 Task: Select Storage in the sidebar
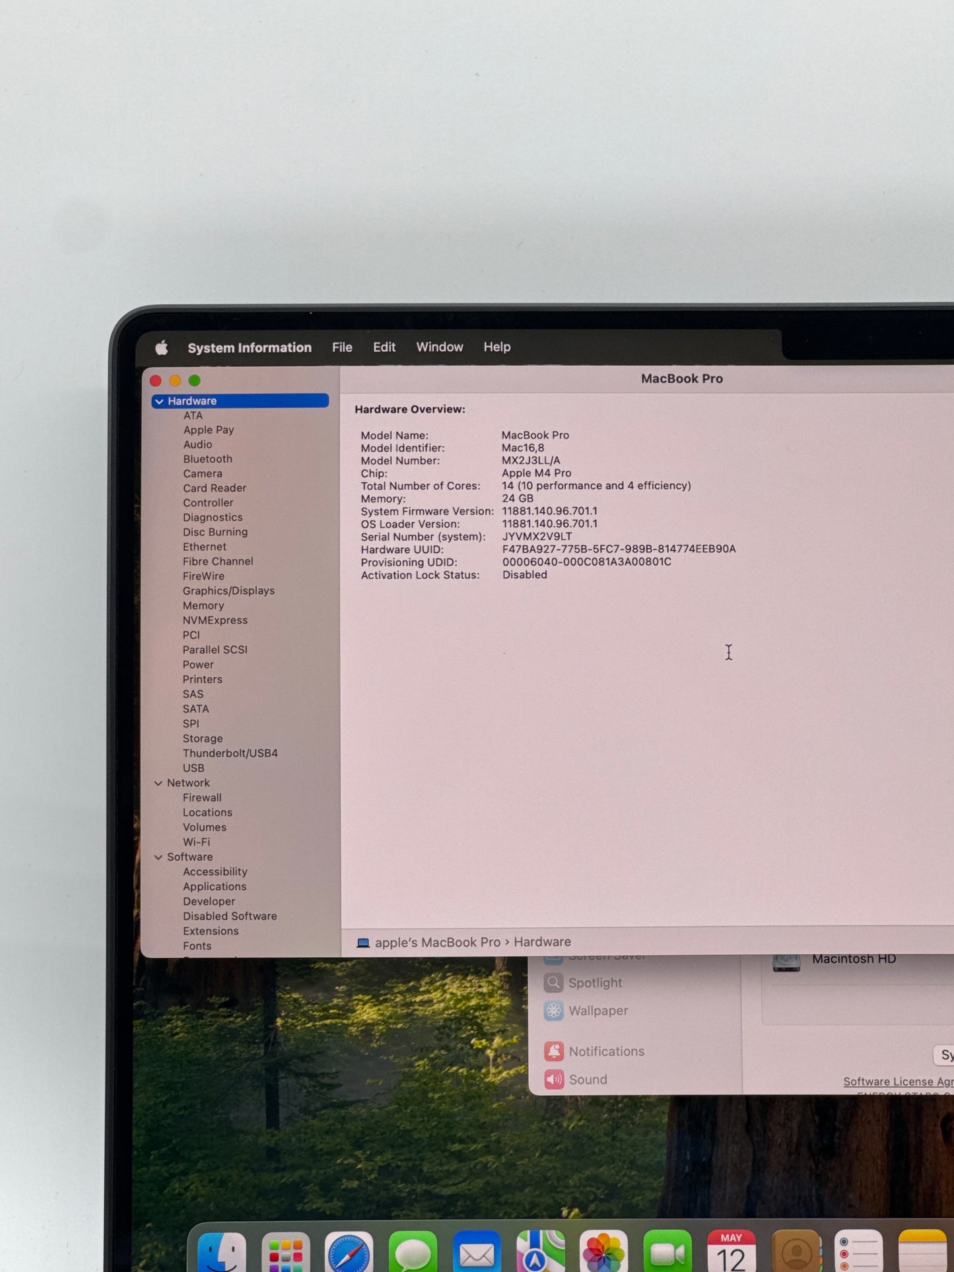[x=203, y=739]
